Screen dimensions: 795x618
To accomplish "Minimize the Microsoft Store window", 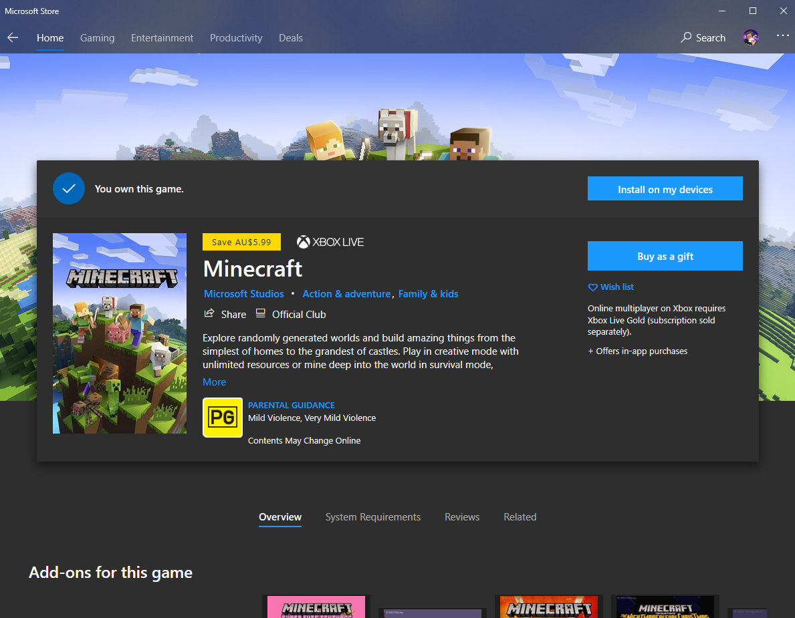I will pos(722,11).
